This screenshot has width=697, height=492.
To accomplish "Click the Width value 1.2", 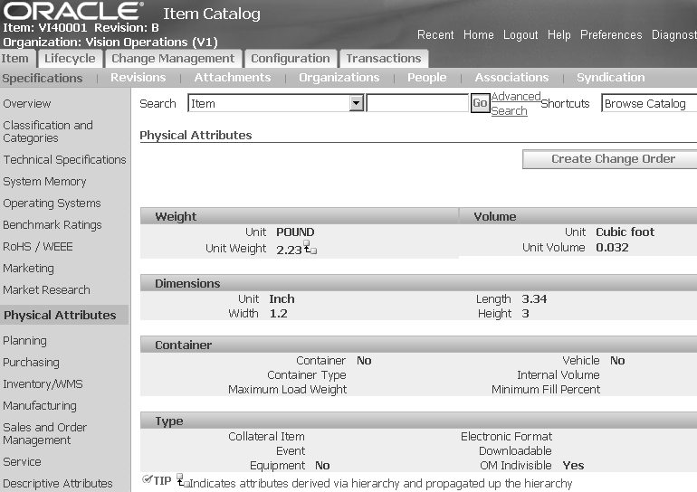I will tap(279, 314).
